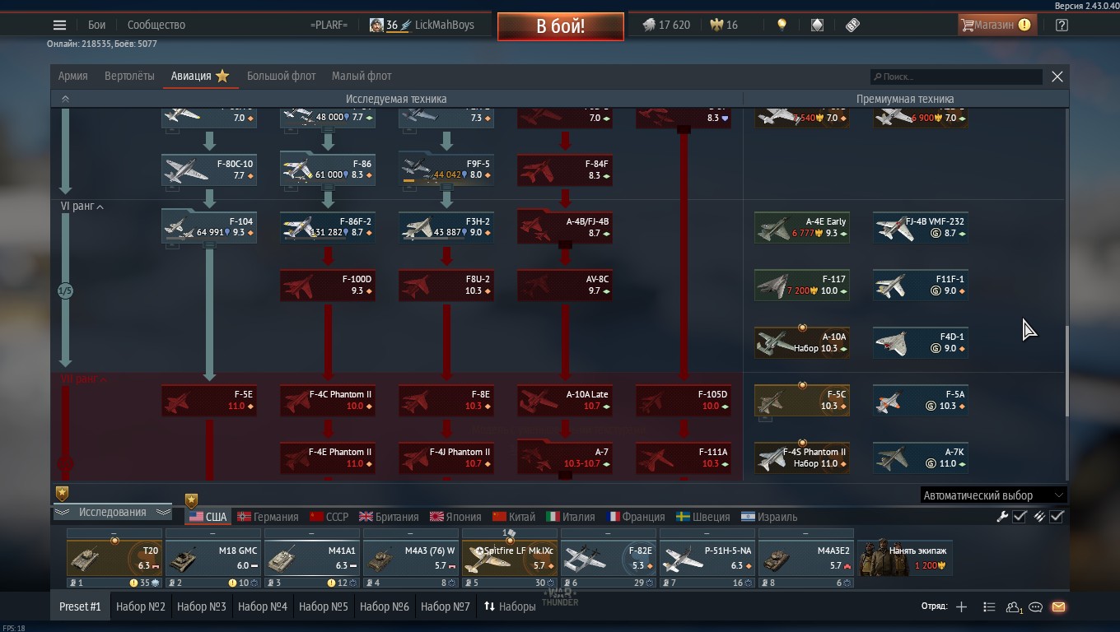Click the Silver Lions balance 17 620
The image size is (1120, 632).
(666, 25)
